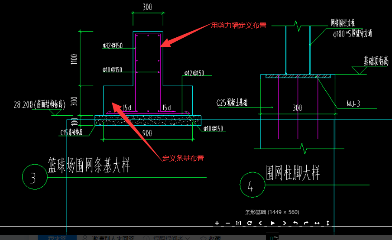Click the φ100*5 steel tube annotation
This screenshot has height=240, width=392.
(353, 33)
